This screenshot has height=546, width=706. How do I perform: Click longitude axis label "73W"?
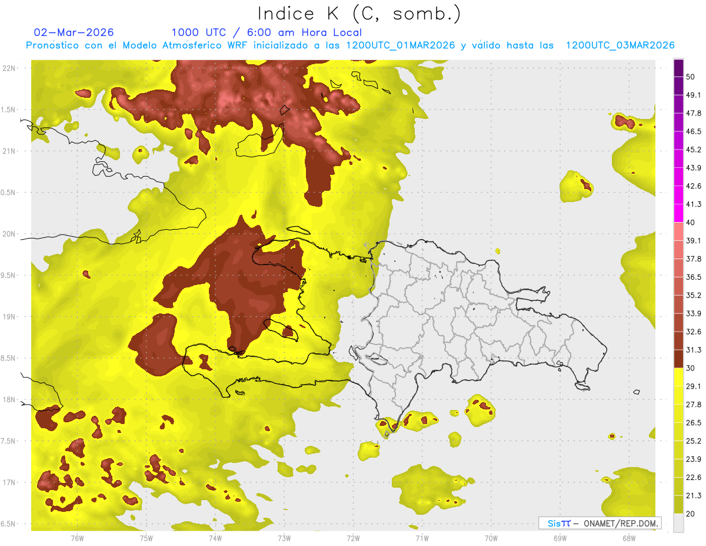click(x=284, y=538)
